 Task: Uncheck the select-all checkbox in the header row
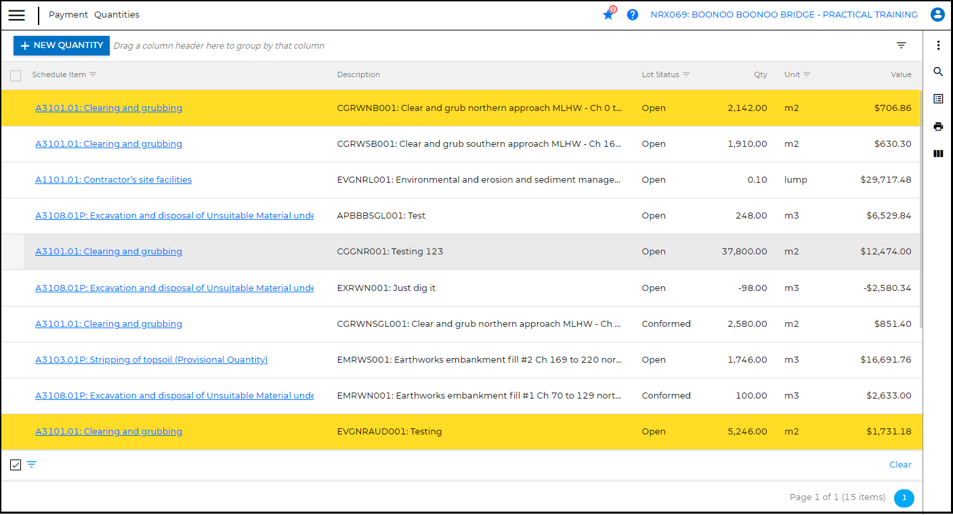click(x=16, y=75)
